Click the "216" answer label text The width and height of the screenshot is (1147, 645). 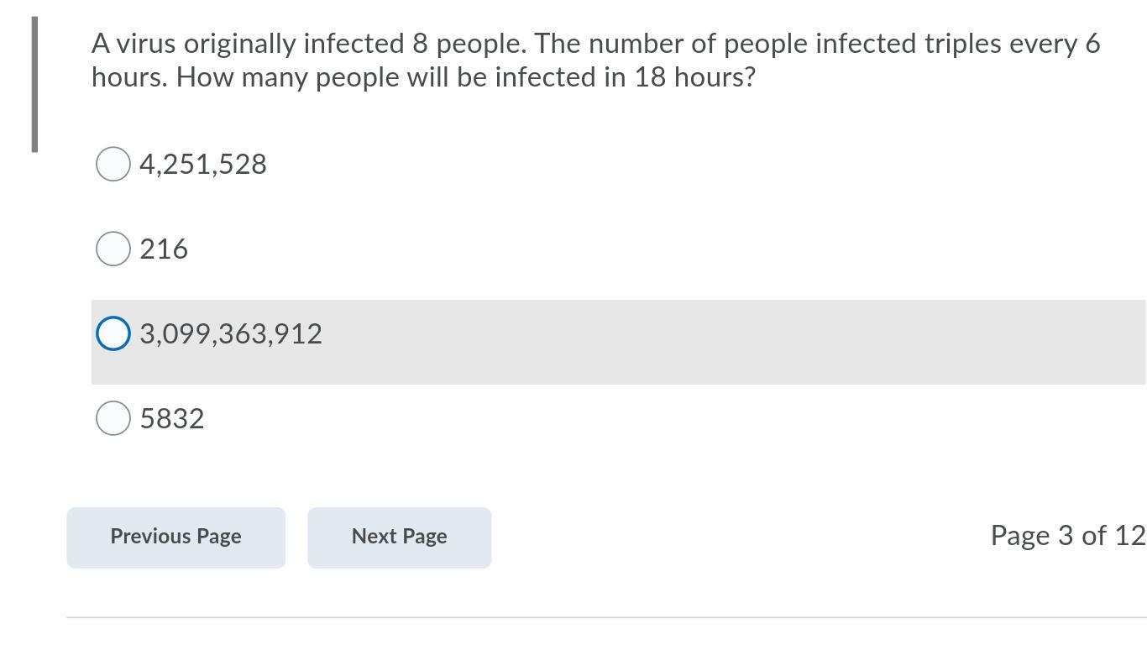[x=164, y=249]
